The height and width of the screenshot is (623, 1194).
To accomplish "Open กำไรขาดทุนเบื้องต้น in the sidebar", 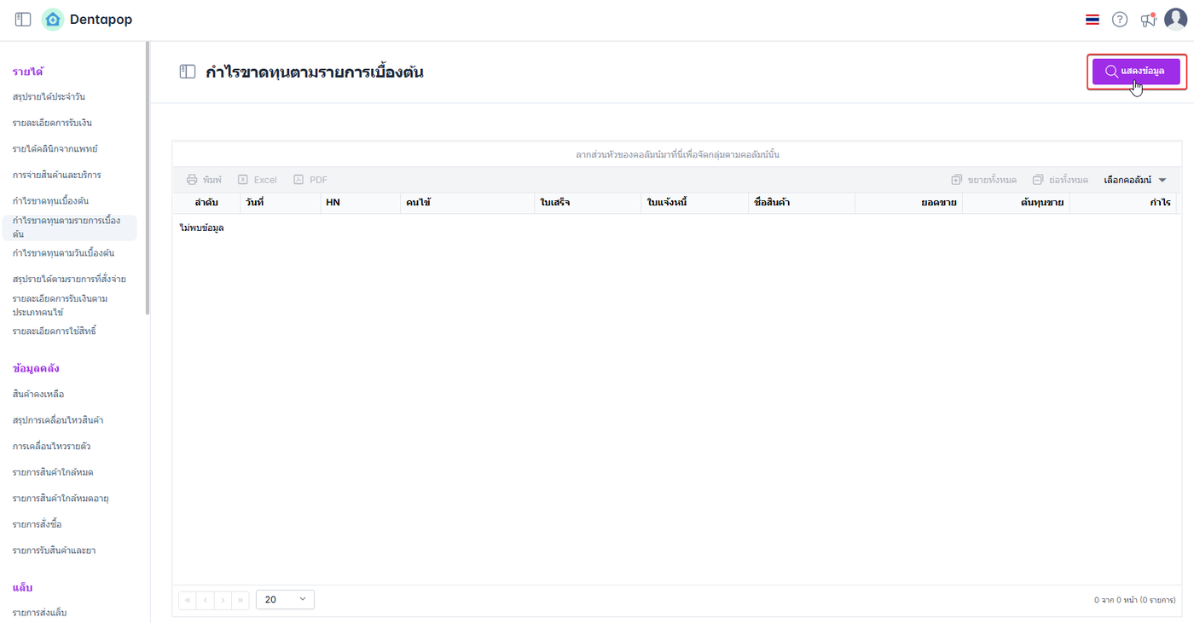I will click(50, 201).
